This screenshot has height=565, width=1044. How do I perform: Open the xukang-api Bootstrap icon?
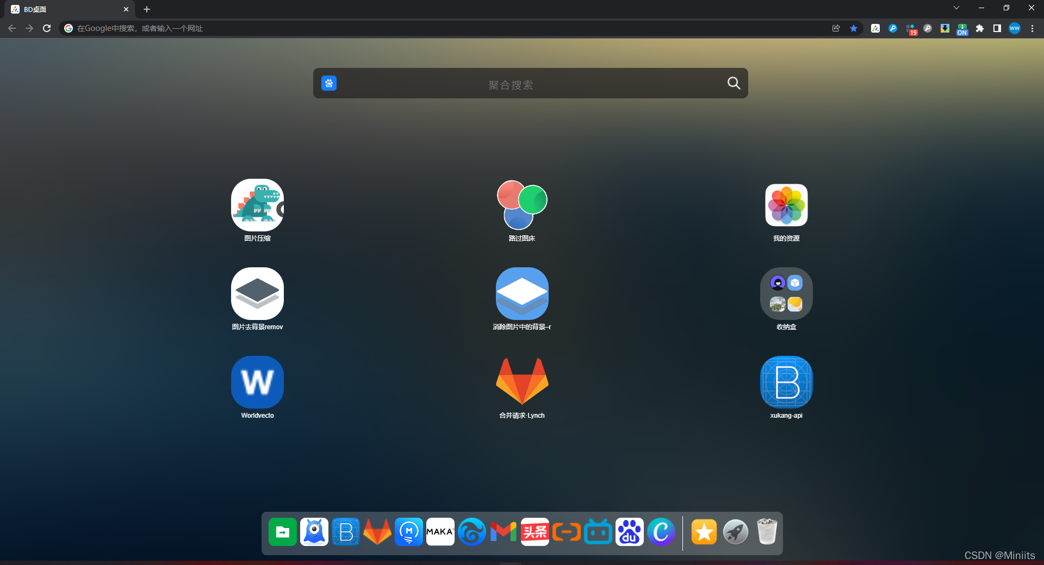point(786,382)
